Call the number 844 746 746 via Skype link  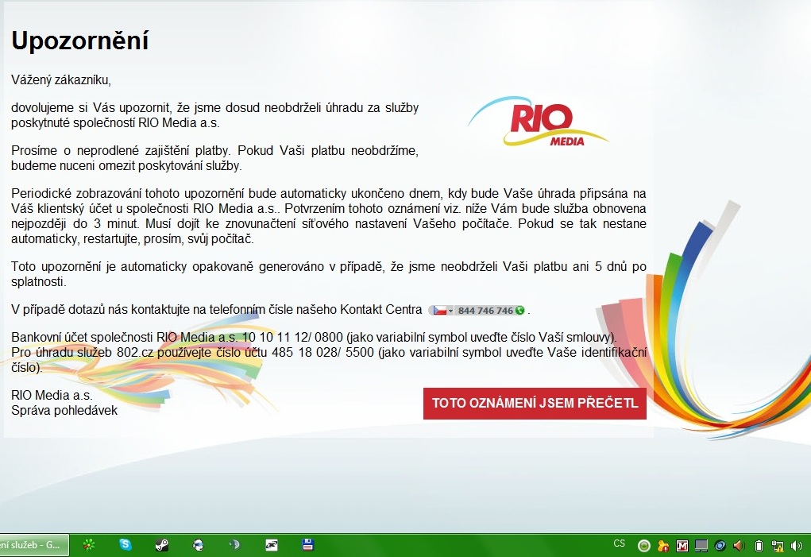point(485,311)
